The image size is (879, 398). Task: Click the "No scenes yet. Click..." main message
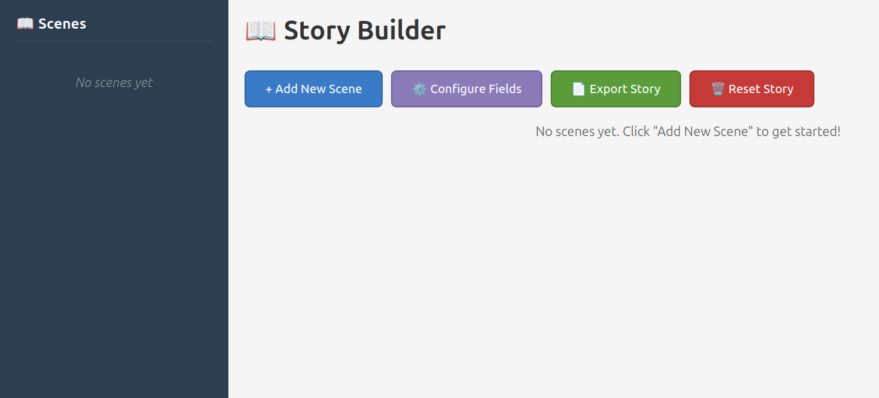[x=688, y=131]
